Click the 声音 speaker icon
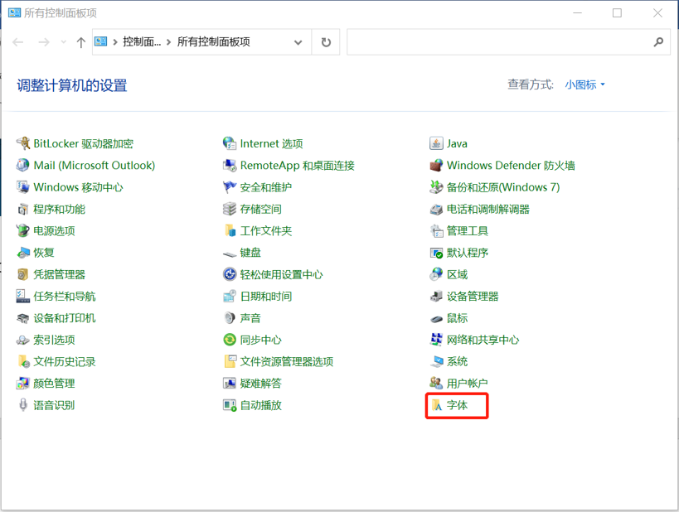The image size is (679, 512). pos(229,318)
